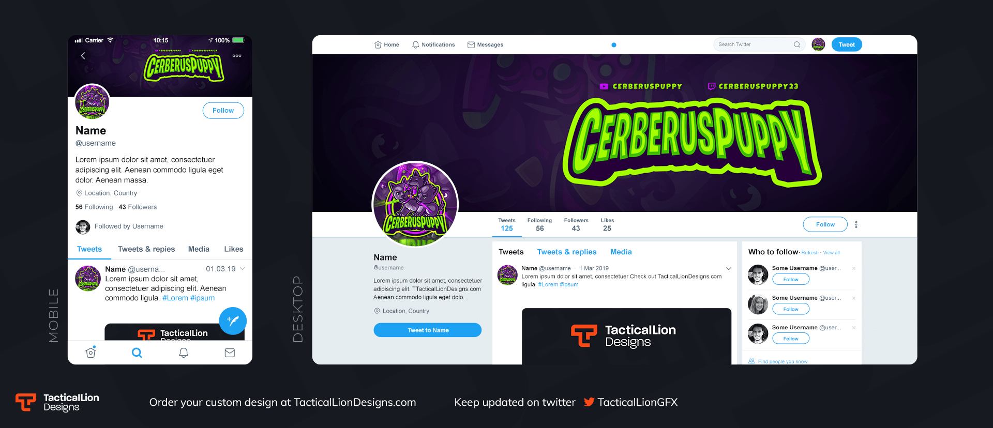Tap the mobile Follow button

coord(223,110)
